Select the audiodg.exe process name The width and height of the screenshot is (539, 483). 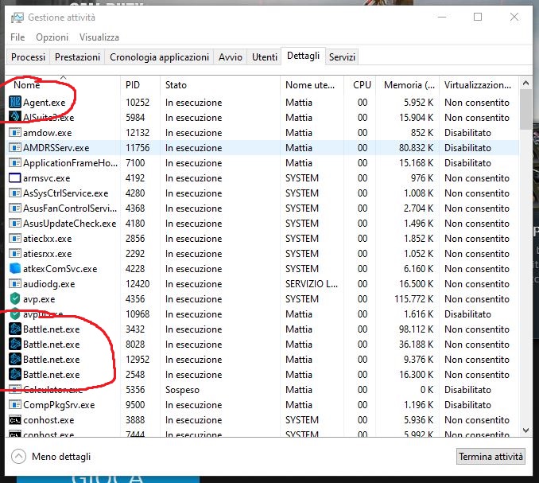[48, 284]
